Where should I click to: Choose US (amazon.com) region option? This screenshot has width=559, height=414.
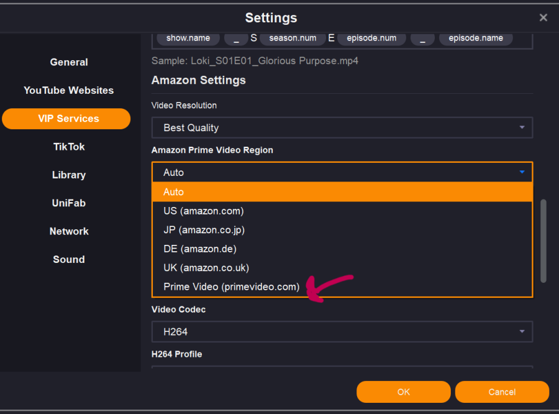pos(204,211)
